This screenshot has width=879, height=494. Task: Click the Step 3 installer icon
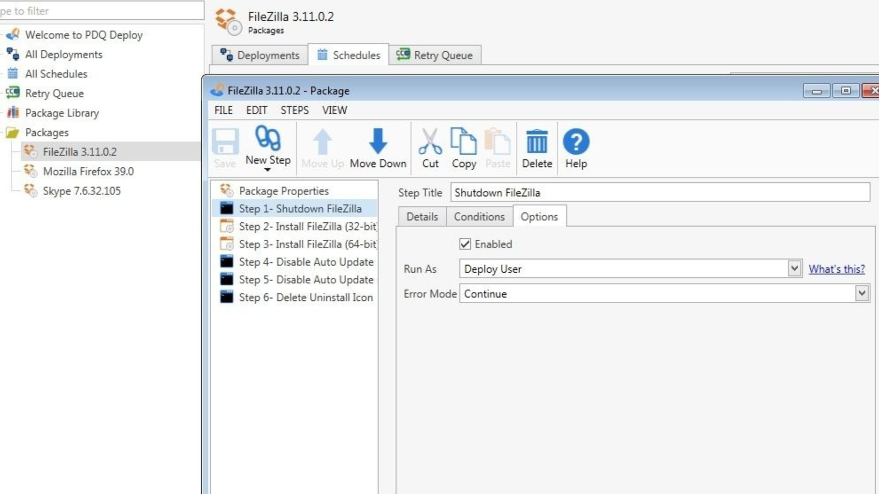(227, 244)
